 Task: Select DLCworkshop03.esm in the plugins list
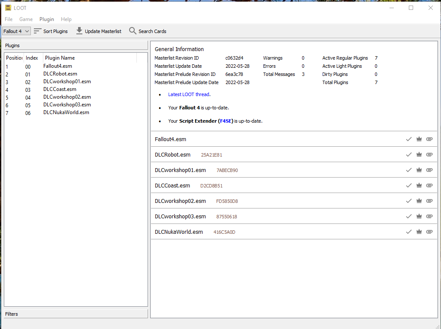[67, 105]
